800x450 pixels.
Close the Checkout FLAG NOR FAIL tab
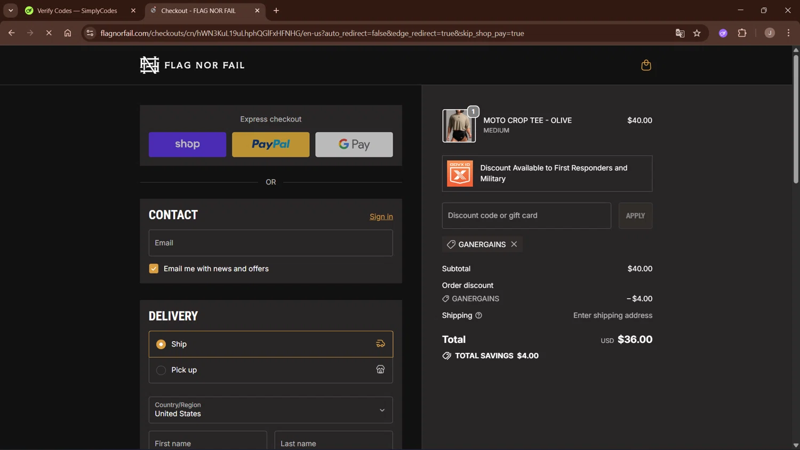click(x=257, y=11)
